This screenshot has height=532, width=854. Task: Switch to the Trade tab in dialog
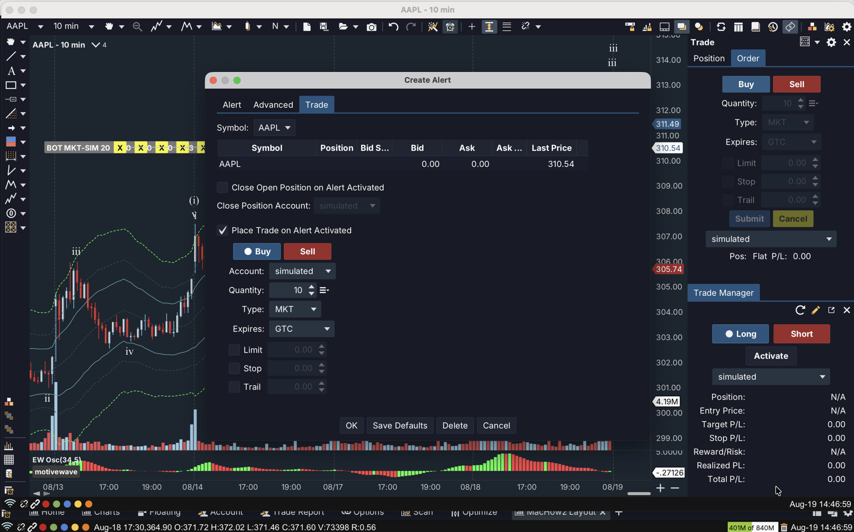(317, 105)
